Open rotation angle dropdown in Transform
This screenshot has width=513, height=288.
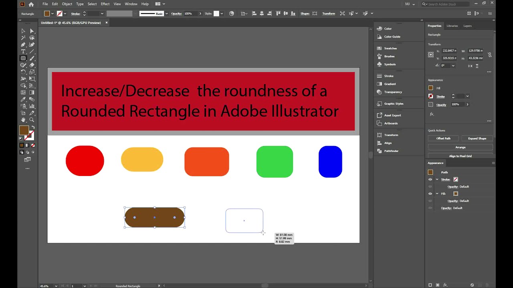(x=453, y=66)
